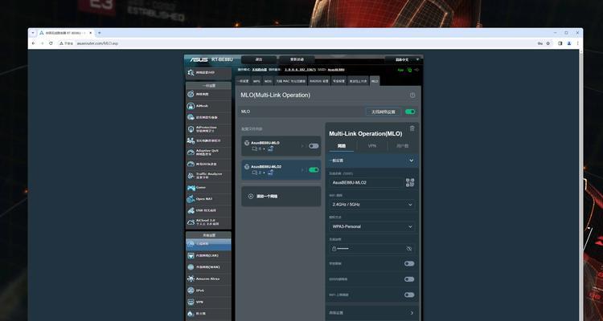603x321 pixels.
Task: Switch to the RADIUS settings tab
Action: pyautogui.click(x=319, y=81)
